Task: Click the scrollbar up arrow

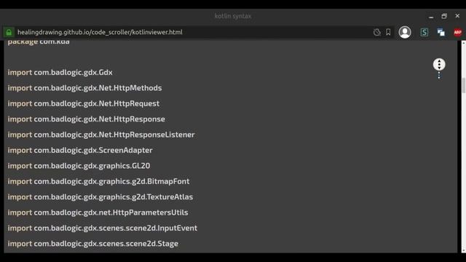Action: point(463,43)
